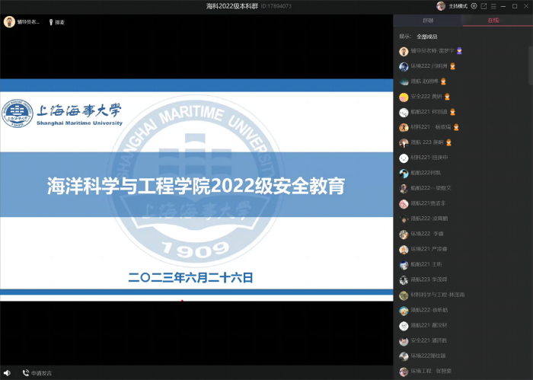533x380 pixels.
Task: Click the avatar of 港航222-凌霄鹏
Action: [x=404, y=219]
